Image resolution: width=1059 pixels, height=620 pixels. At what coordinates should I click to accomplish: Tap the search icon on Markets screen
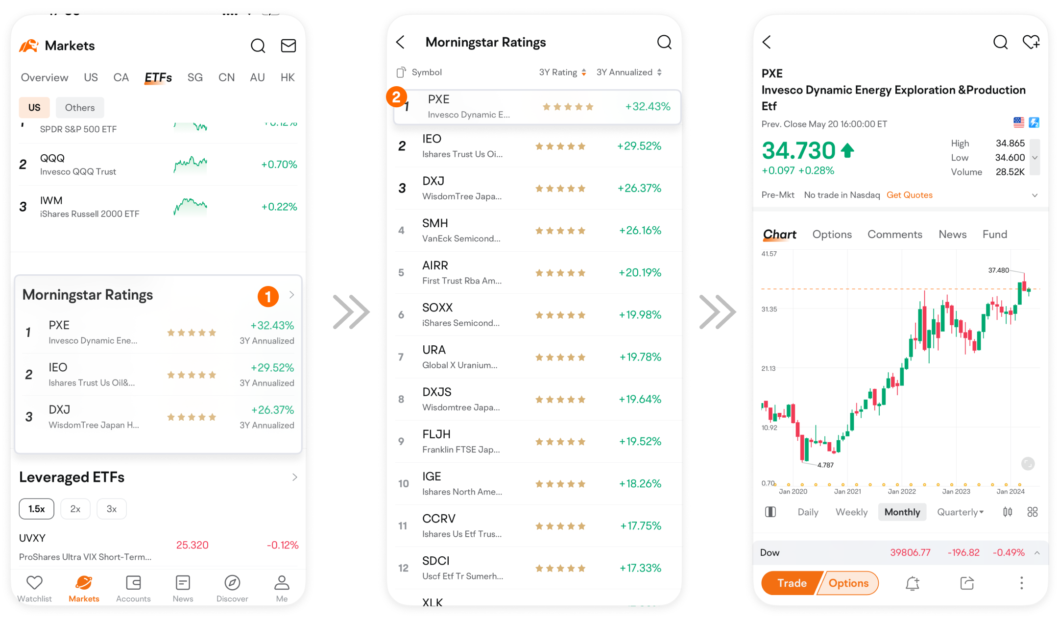(258, 46)
